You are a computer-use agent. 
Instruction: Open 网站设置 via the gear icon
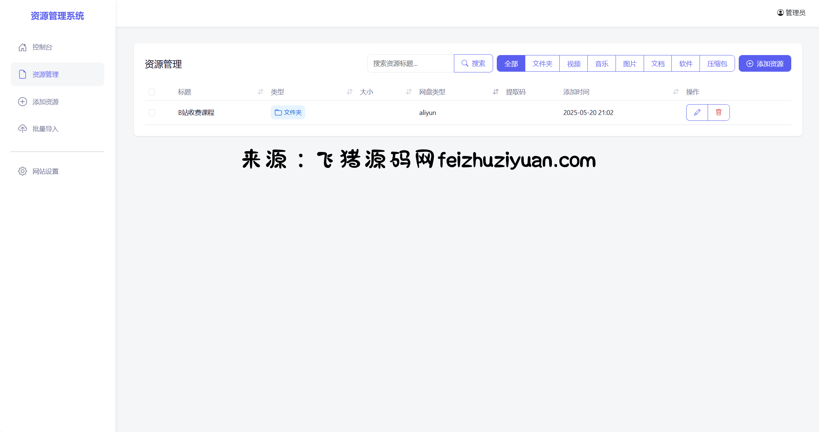[x=23, y=171]
